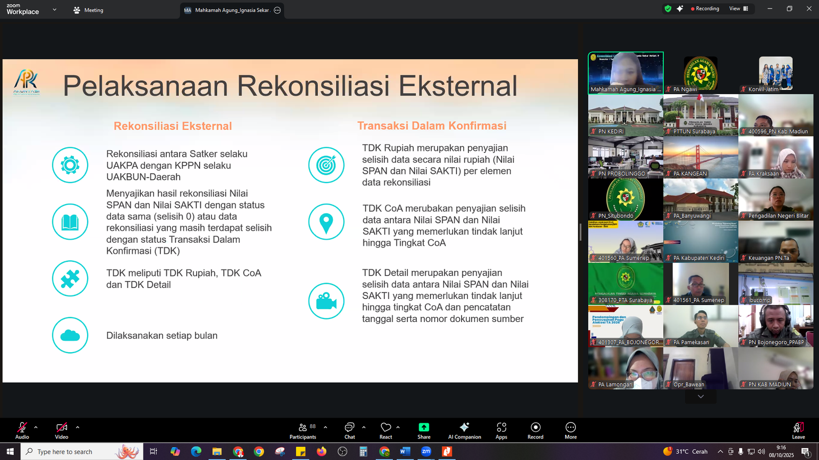Expand video options caret beside Video
The height and width of the screenshot is (460, 819).
pyautogui.click(x=77, y=427)
